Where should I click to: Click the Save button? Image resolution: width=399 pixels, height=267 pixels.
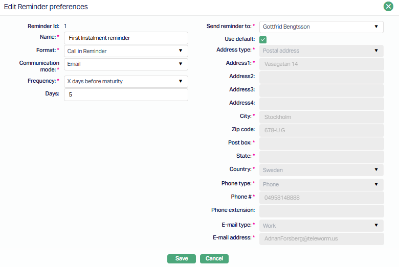coord(182,259)
